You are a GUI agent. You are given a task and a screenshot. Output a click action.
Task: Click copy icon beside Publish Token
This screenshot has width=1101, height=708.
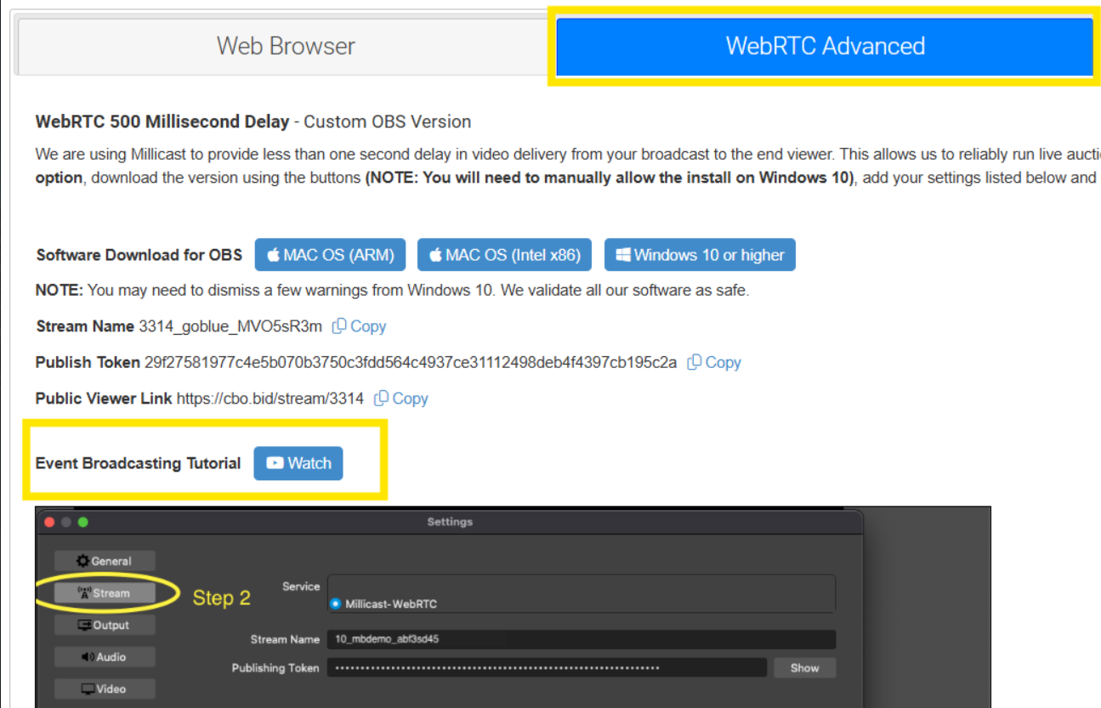[695, 362]
